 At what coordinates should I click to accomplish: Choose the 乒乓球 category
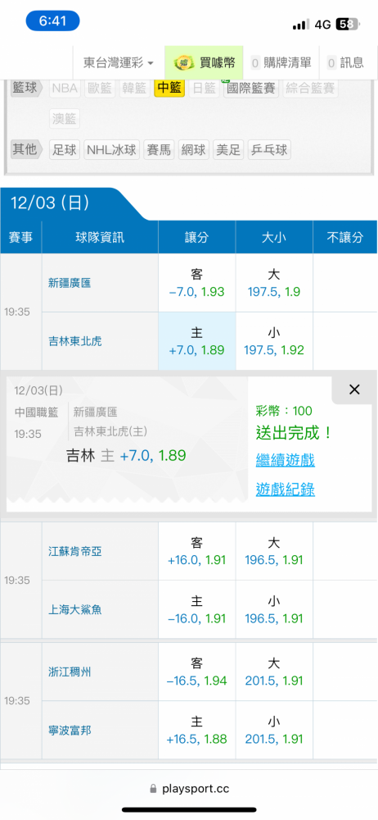pos(269,150)
